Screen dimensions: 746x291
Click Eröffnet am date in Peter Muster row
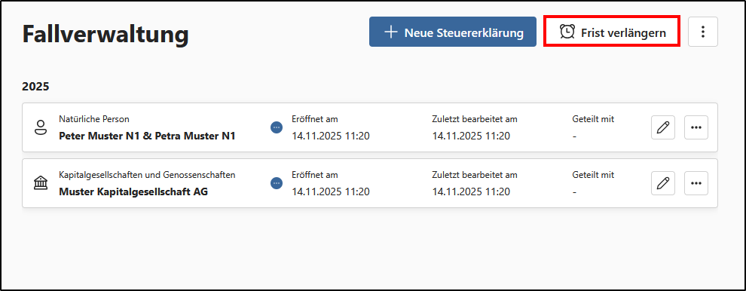coord(331,136)
